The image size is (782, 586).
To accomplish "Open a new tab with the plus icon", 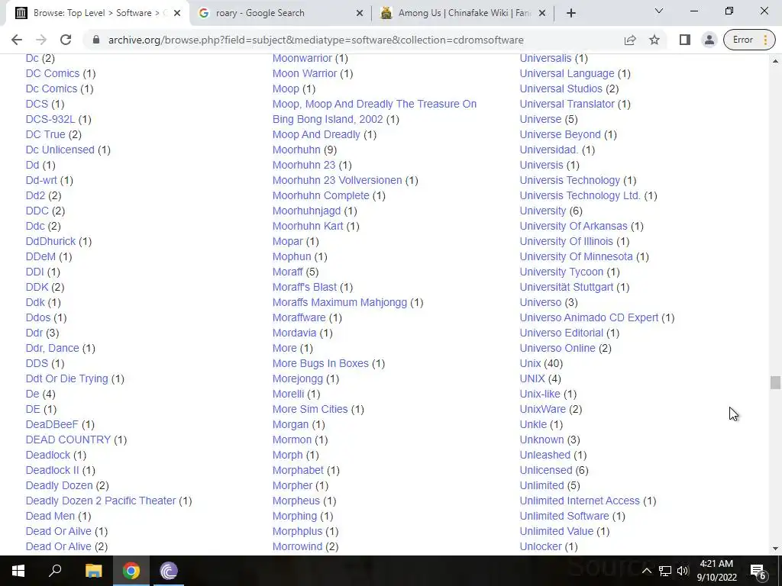I will click(x=571, y=13).
